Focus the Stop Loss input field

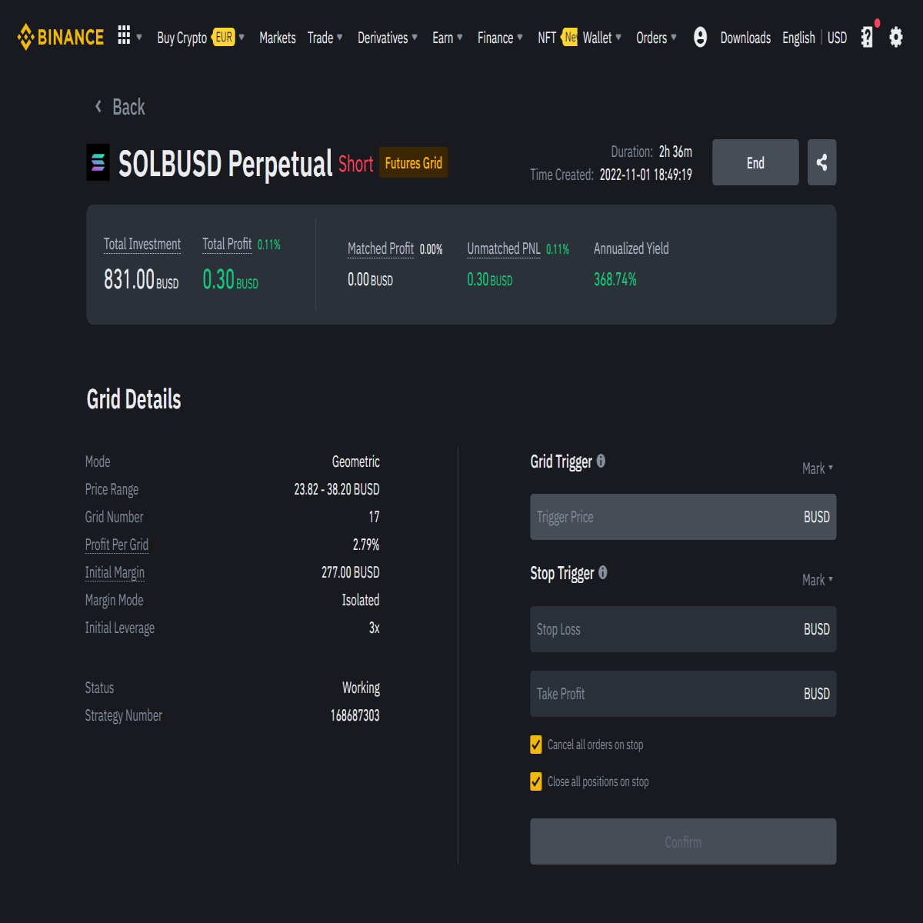click(x=683, y=629)
